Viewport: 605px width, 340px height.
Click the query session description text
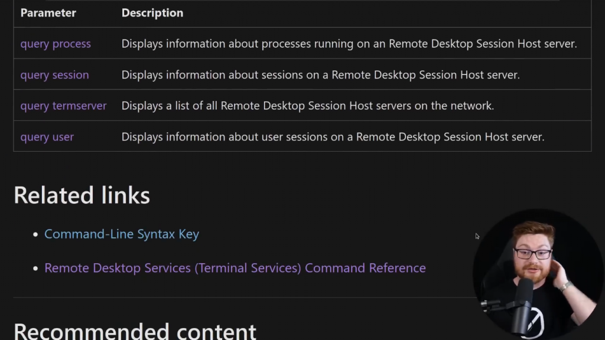(321, 75)
